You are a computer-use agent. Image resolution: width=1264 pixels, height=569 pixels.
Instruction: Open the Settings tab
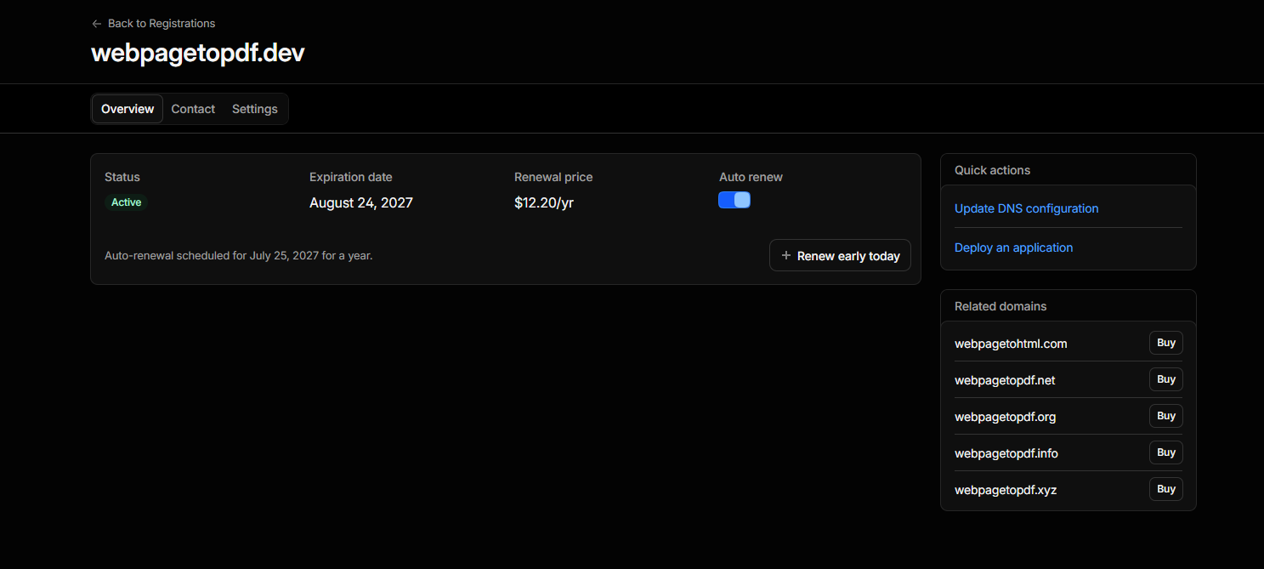[255, 109]
